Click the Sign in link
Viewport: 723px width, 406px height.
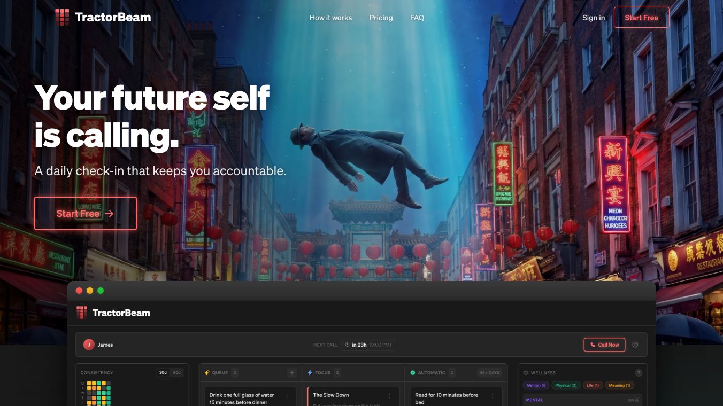pyautogui.click(x=594, y=18)
